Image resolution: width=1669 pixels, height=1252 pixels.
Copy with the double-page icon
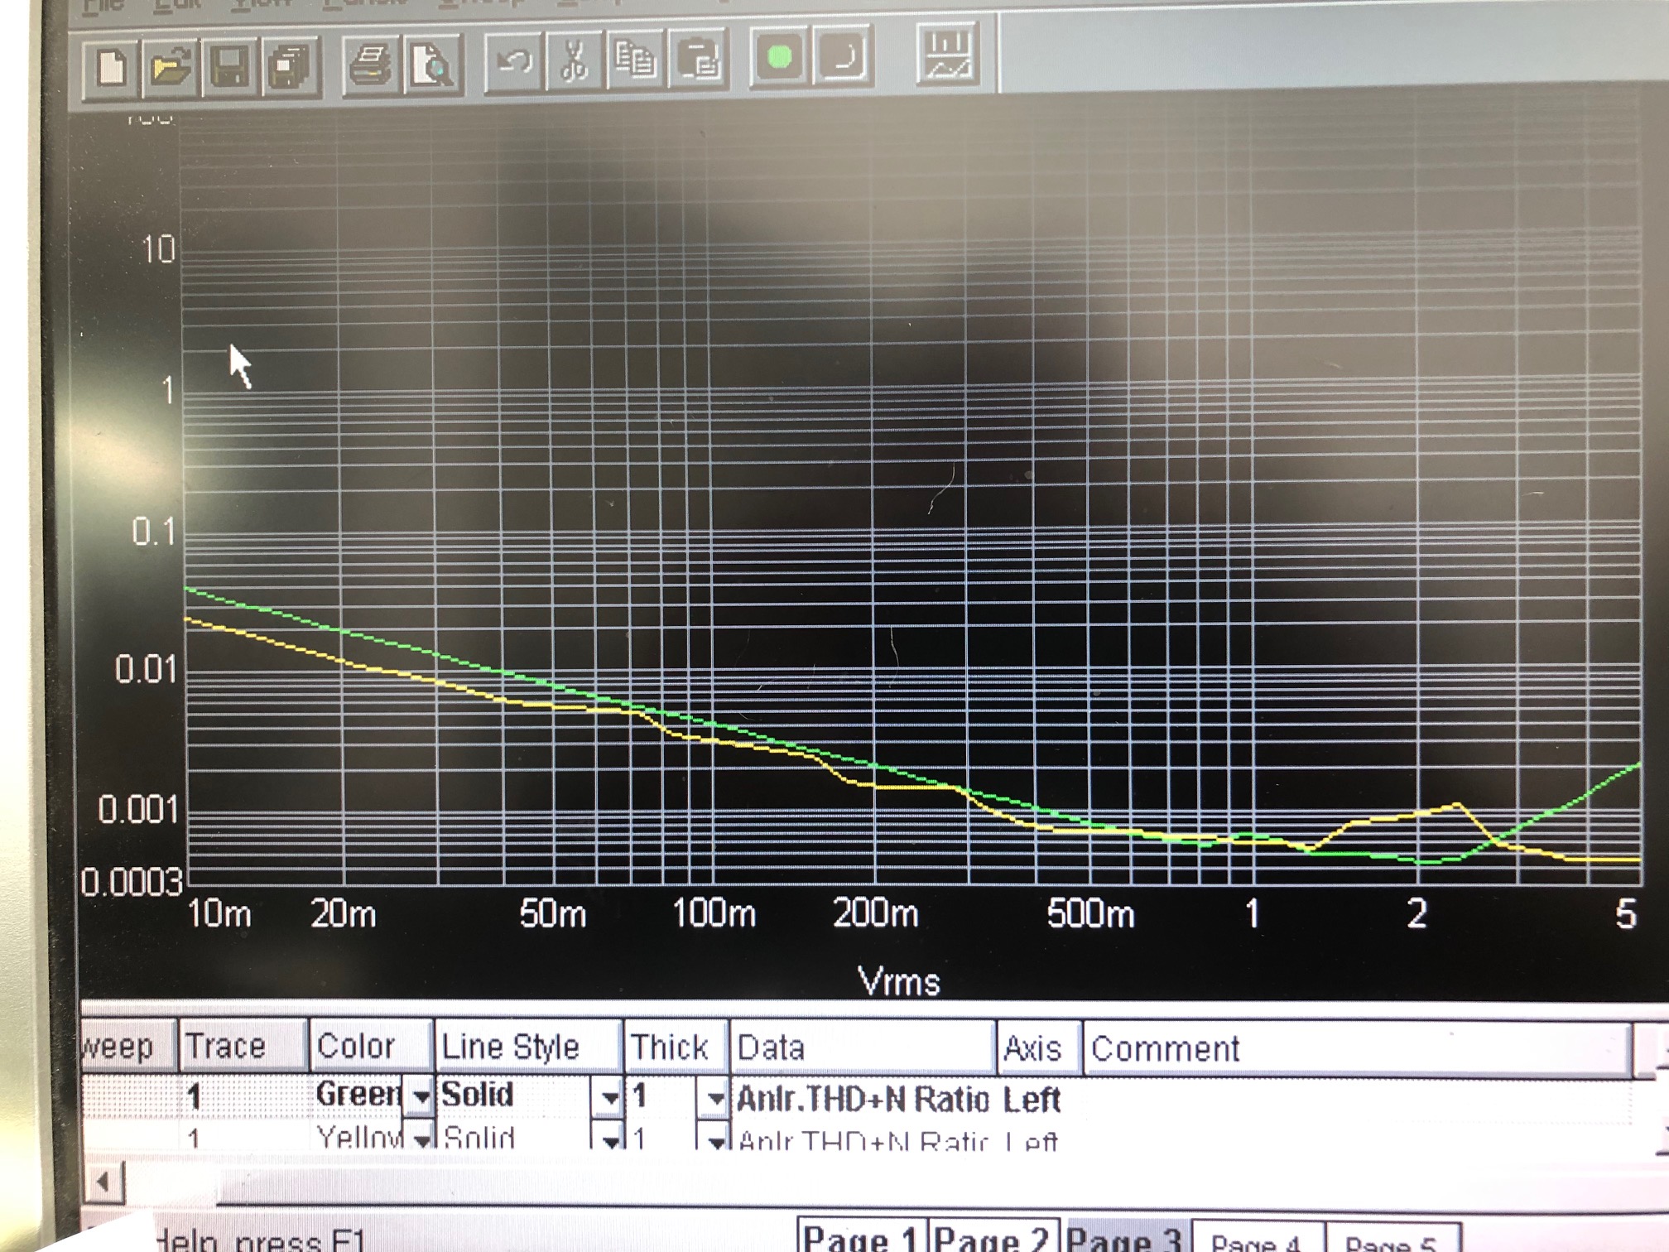(x=636, y=60)
